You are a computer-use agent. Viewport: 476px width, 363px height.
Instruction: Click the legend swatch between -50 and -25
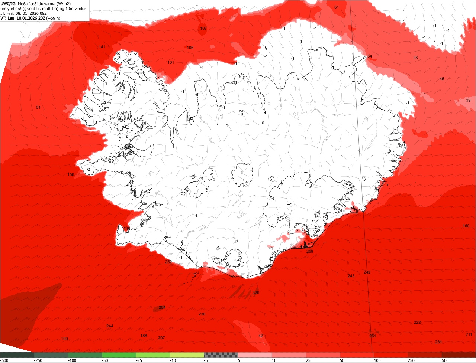point(119,354)
